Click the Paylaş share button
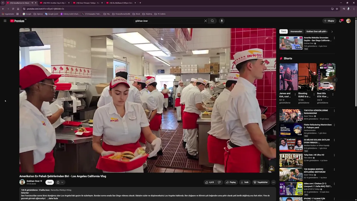Screen dimensions: 357x201 coord(231,182)
